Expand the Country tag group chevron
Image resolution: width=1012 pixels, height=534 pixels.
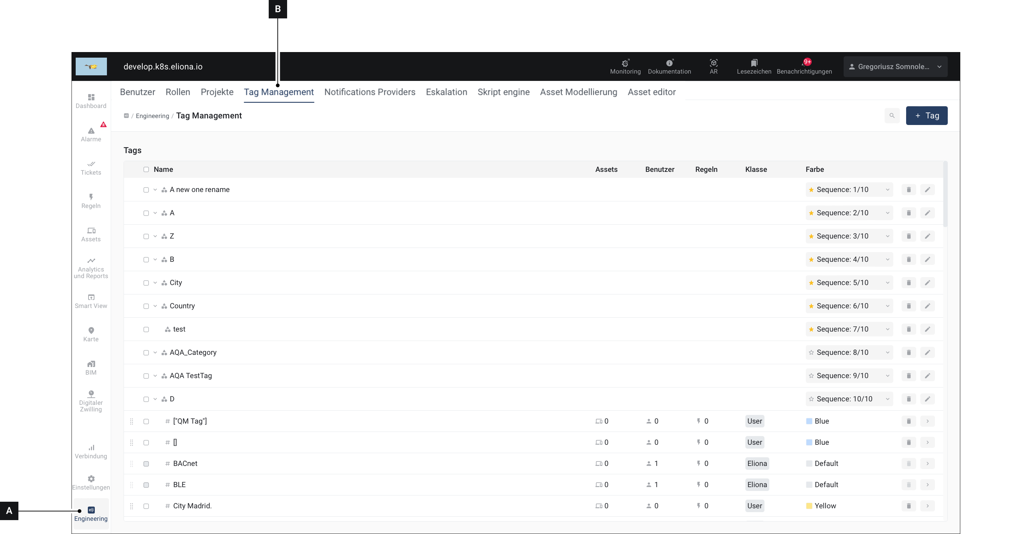click(x=155, y=306)
